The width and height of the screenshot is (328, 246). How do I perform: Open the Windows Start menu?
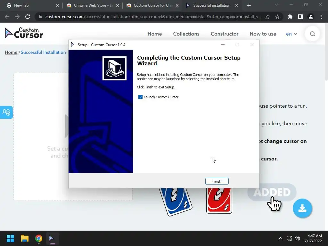10,238
